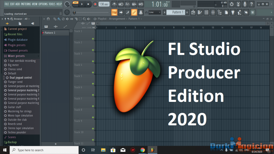Viewport: 274px width, 154px height.
Task: Click the Stop button in transport
Action: 88,4
